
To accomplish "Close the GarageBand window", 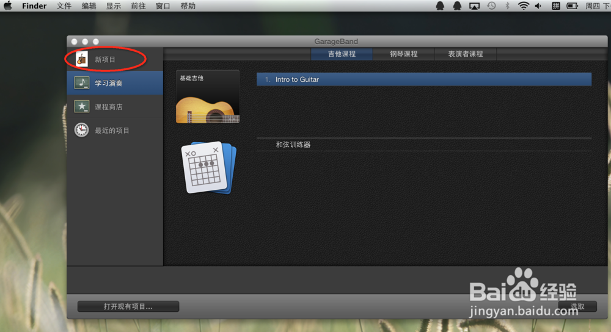I will tap(75, 41).
